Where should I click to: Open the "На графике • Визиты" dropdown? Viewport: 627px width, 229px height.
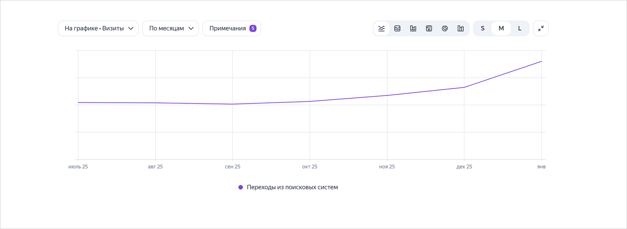coord(98,28)
